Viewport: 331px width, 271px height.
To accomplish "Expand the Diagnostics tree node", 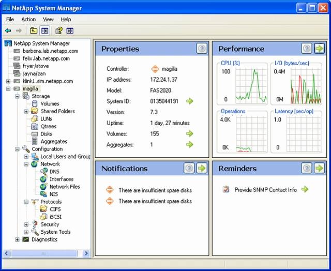I will click(x=17, y=239).
